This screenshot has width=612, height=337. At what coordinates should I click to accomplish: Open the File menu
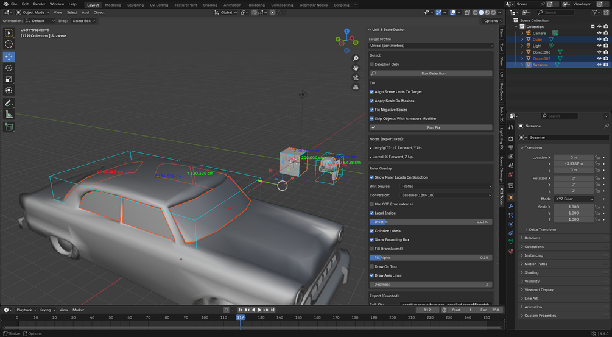14,4
